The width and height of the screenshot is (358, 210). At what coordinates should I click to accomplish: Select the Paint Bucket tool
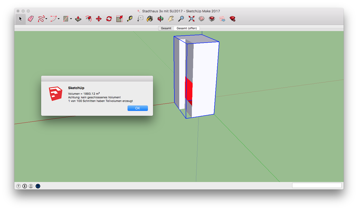coord(150,19)
